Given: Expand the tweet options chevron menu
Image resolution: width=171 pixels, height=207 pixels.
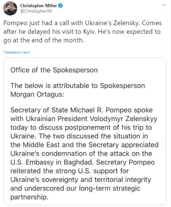Looking at the screenshot, I should pos(164,5).
